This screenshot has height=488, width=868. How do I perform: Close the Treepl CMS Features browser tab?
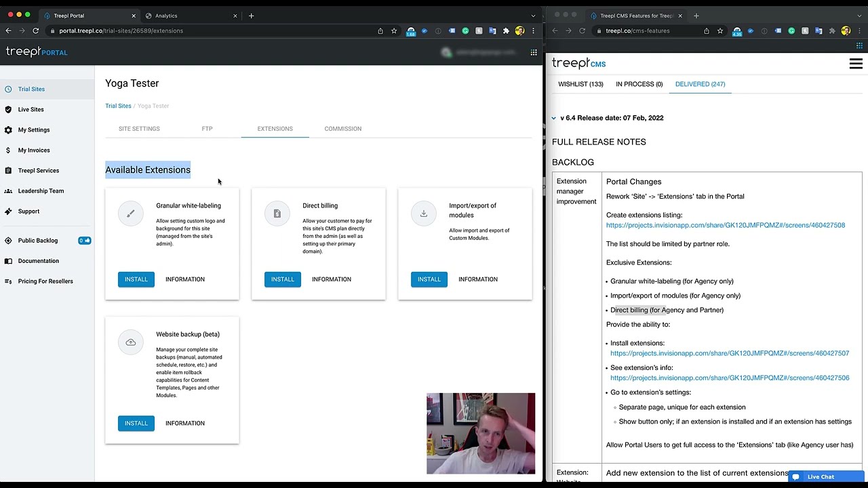[680, 16]
